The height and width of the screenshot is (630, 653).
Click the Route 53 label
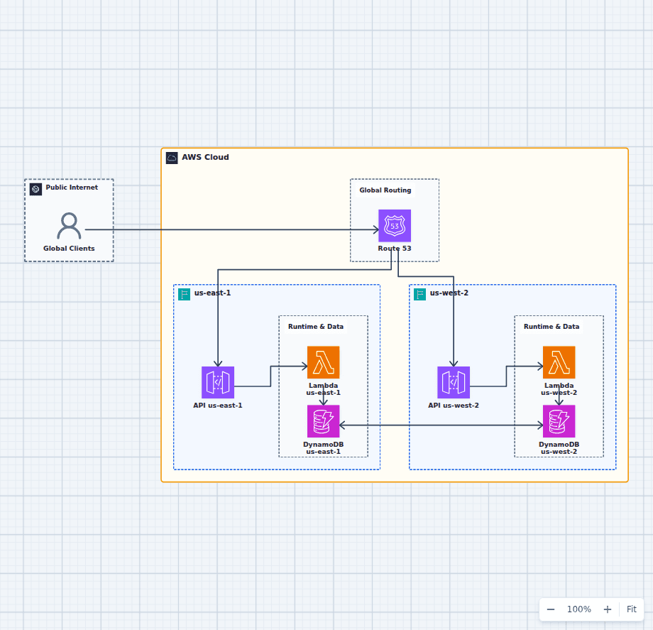tap(395, 249)
